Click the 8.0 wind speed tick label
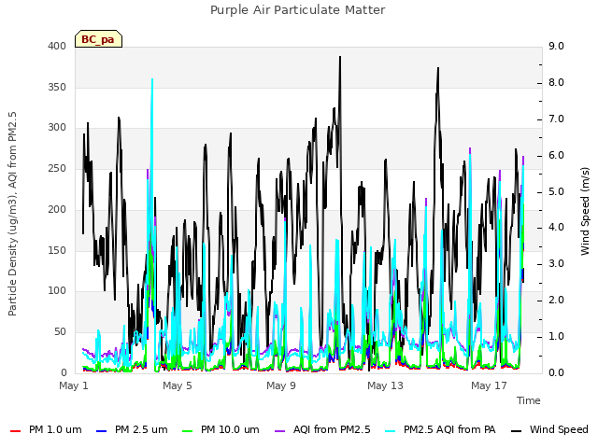598x448 pixels. [x=556, y=83]
